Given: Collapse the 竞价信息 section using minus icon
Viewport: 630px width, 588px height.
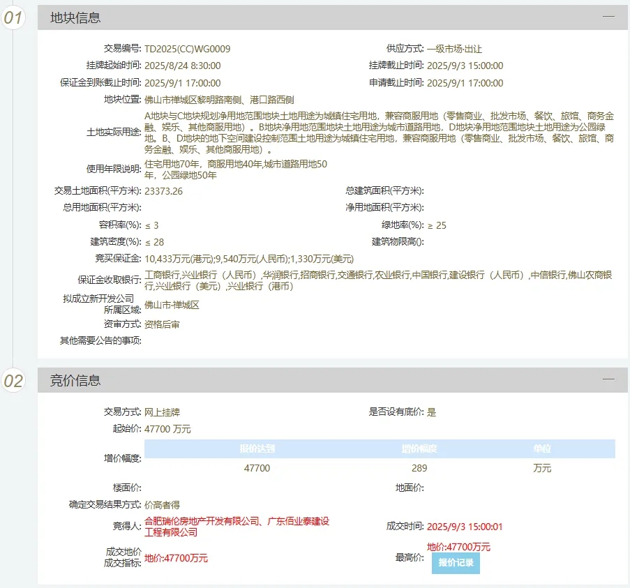Looking at the screenshot, I should click(x=608, y=379).
